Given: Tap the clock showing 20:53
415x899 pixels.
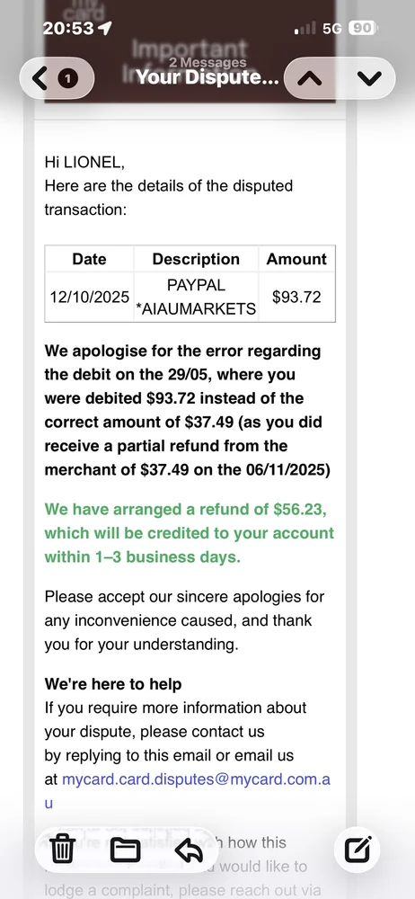Looking at the screenshot, I should coord(68,28).
